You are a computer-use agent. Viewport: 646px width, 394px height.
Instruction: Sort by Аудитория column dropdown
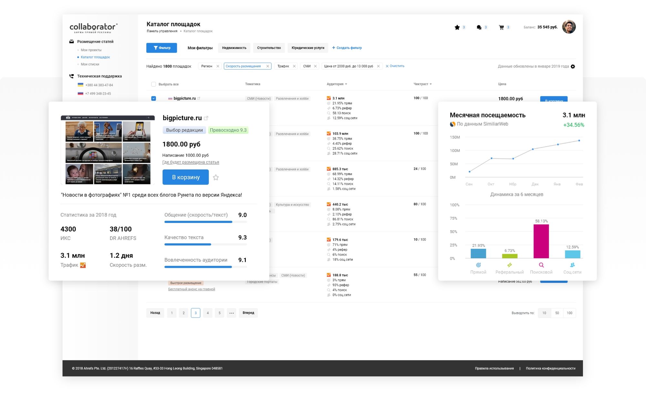(x=337, y=84)
